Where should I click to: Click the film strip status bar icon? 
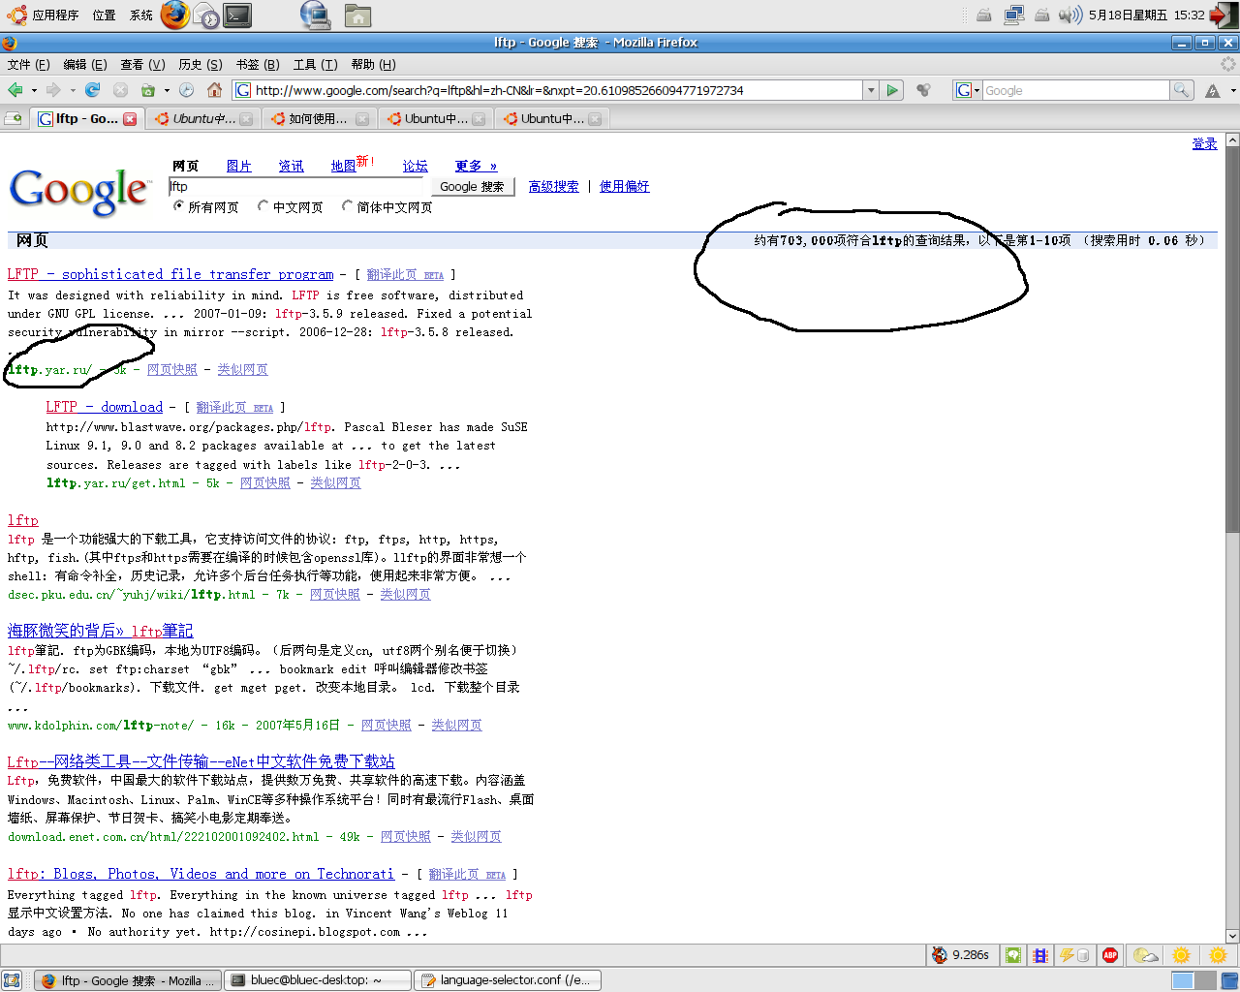(1040, 955)
